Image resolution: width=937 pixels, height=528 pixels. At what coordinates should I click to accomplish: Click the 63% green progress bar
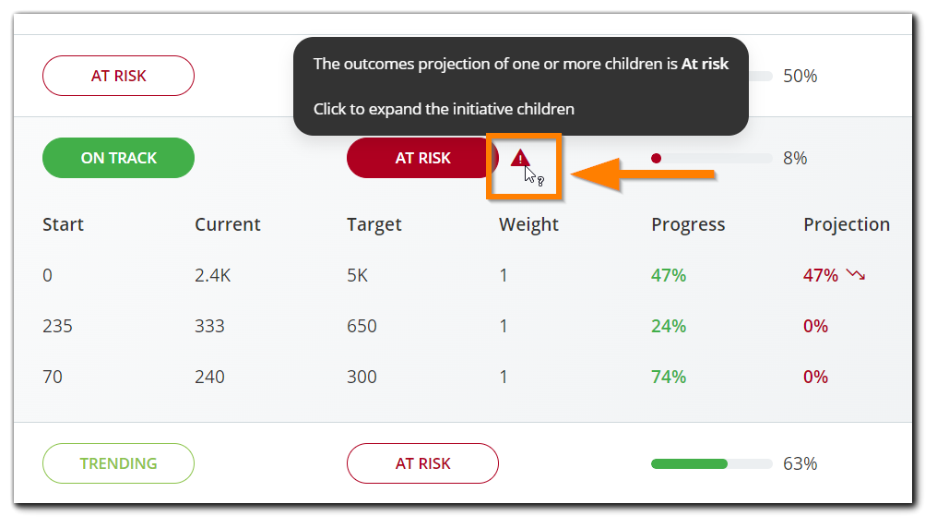(711, 463)
